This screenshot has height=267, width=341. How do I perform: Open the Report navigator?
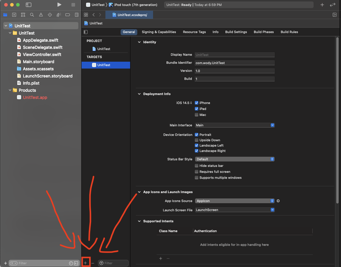pyautogui.click(x=77, y=15)
